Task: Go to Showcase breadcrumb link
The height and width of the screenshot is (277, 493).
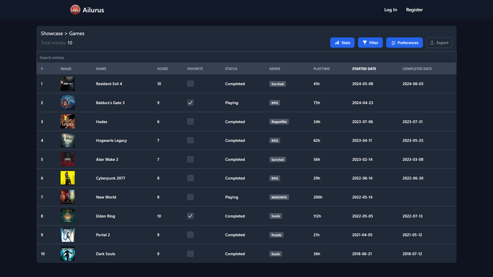Action: (52, 33)
